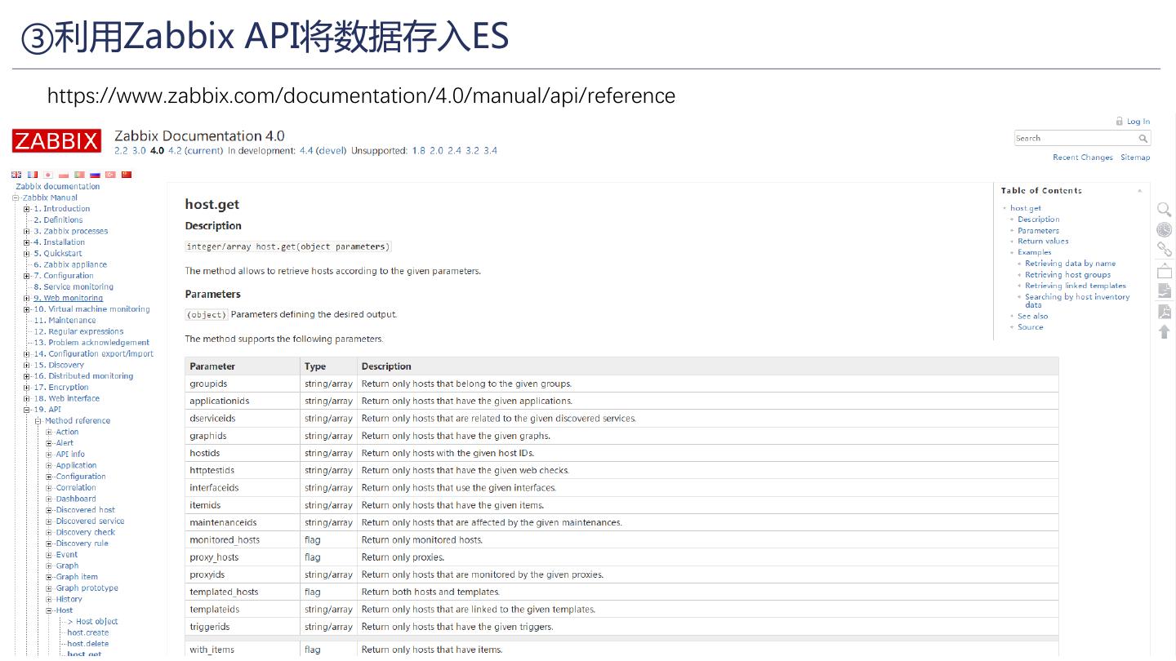
Task: Switch language via the Chinese flag
Action: (126, 175)
